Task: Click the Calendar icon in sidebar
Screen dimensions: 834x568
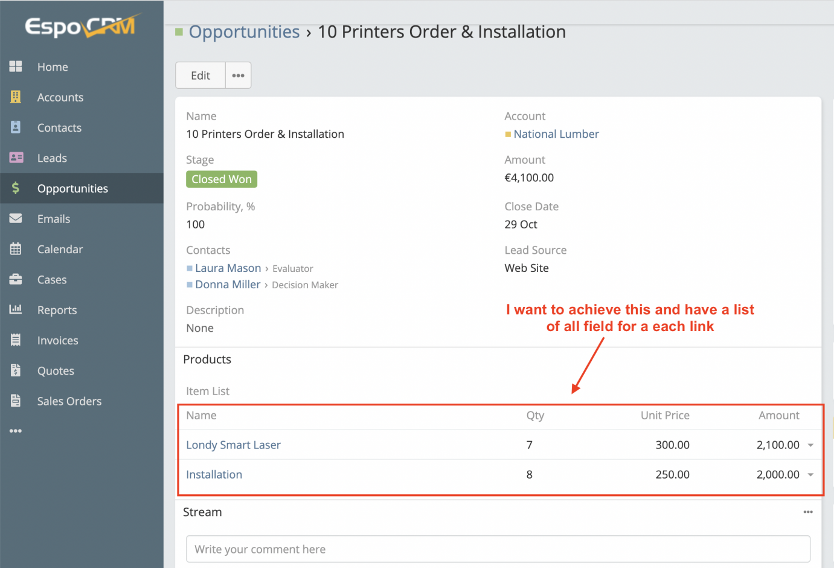Action: (16, 249)
